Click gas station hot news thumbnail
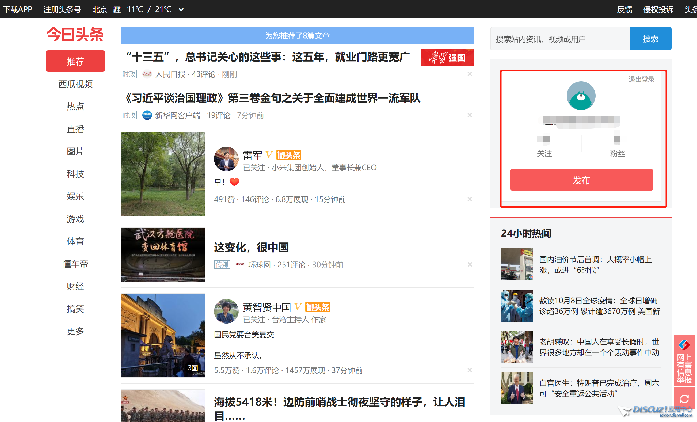This screenshot has width=697, height=422. point(517,264)
